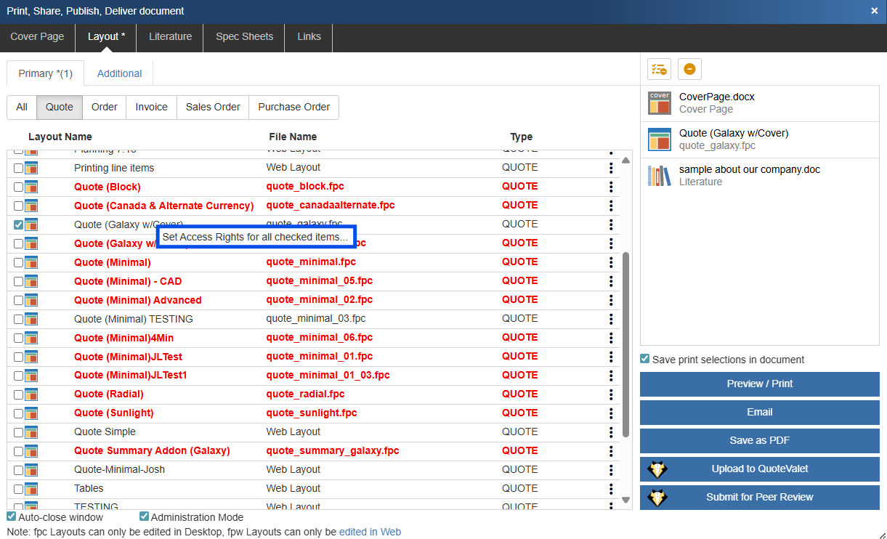Uncheck the Quote (Galaxy w/Cover) checkbox
Image resolution: width=887 pixels, height=539 pixels.
coord(18,224)
